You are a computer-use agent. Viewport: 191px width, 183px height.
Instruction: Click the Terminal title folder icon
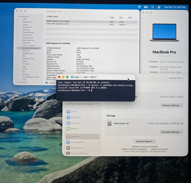pos(72,77)
